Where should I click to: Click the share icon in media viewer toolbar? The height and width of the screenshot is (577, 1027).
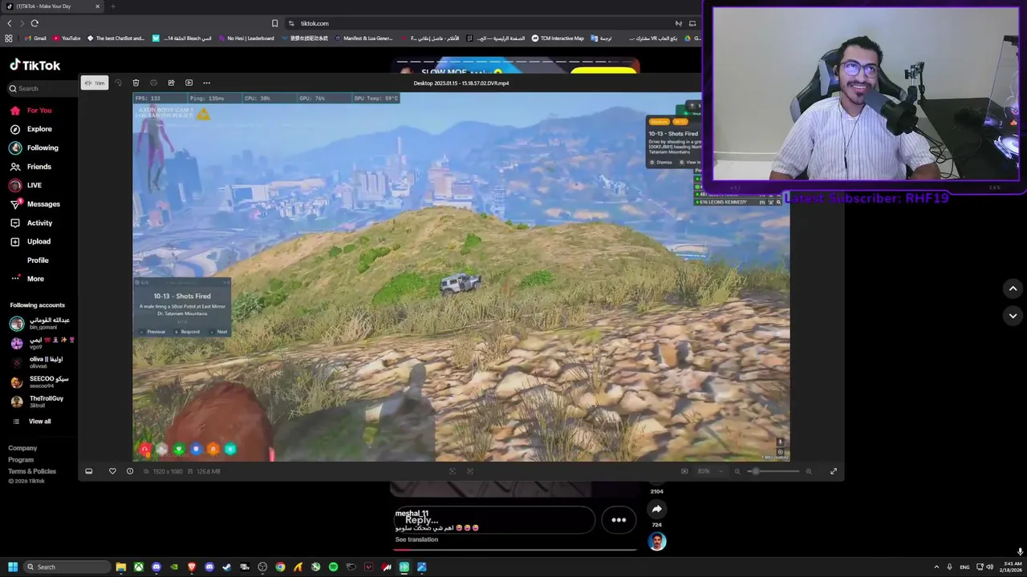tap(171, 83)
